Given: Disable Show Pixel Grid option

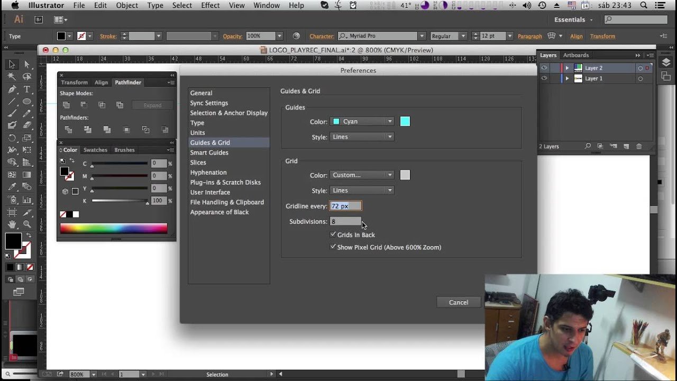Looking at the screenshot, I should coord(333,247).
